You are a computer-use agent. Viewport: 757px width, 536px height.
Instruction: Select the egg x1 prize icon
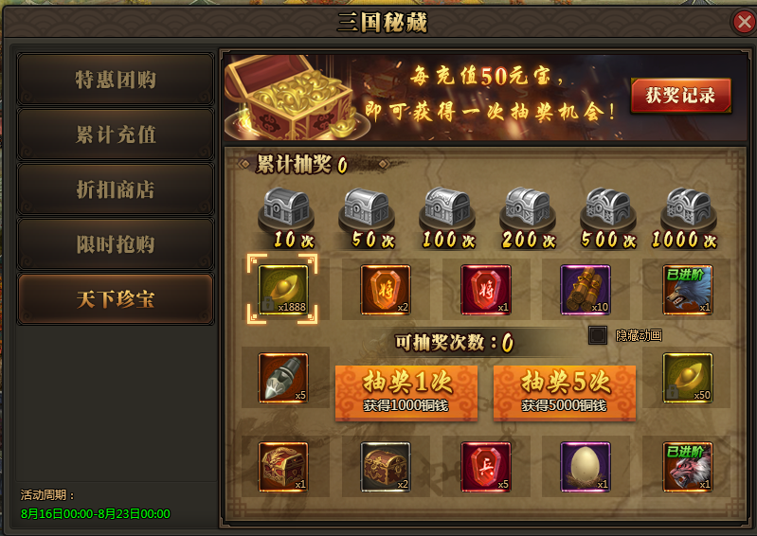point(586,467)
